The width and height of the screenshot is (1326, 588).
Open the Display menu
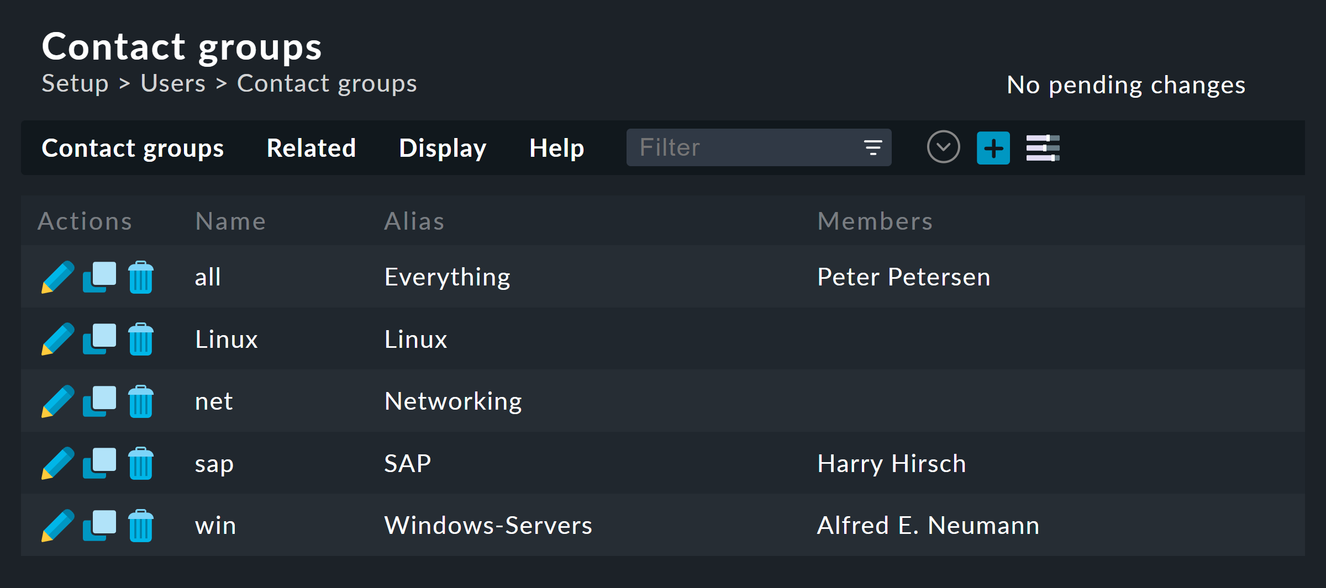443,148
